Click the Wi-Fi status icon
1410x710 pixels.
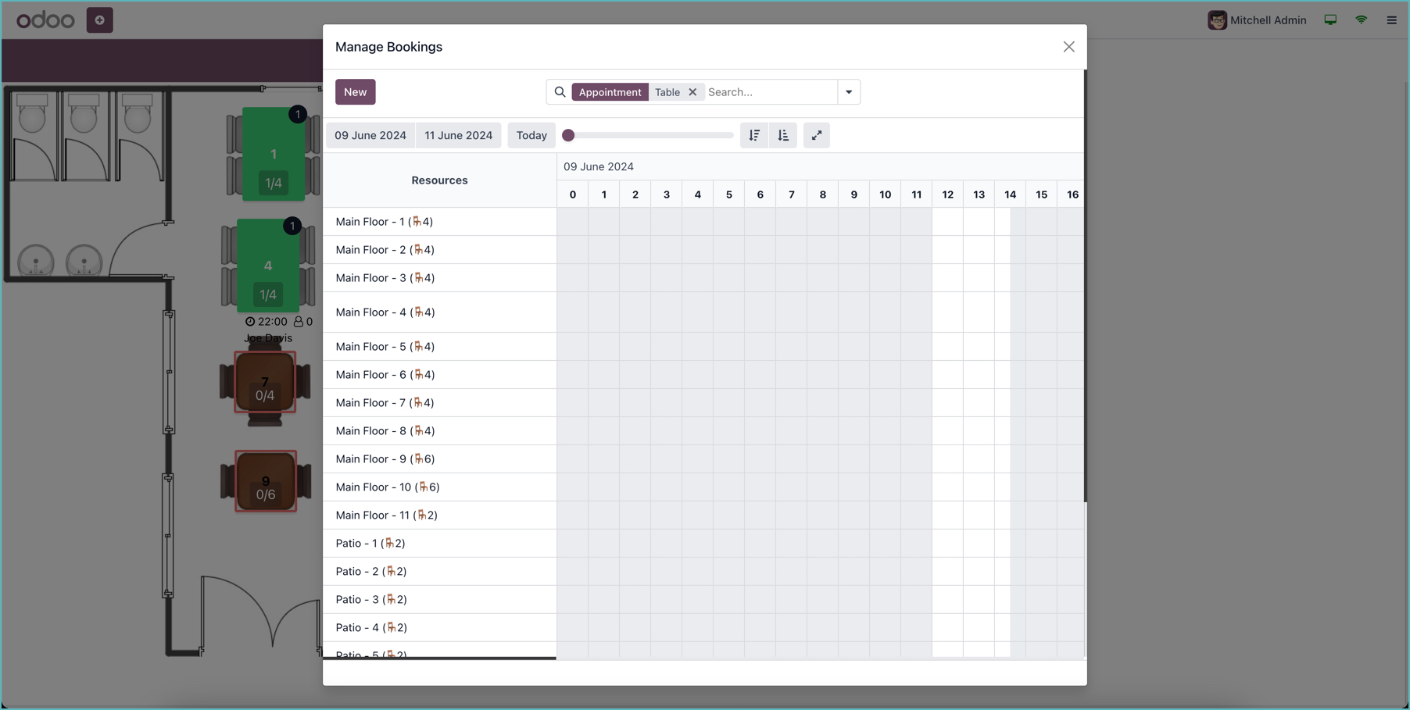pyautogui.click(x=1361, y=20)
